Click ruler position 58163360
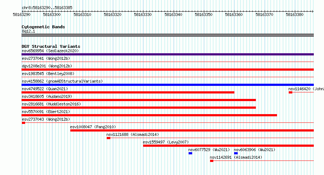The height and width of the screenshot is (175, 324). [234, 14]
